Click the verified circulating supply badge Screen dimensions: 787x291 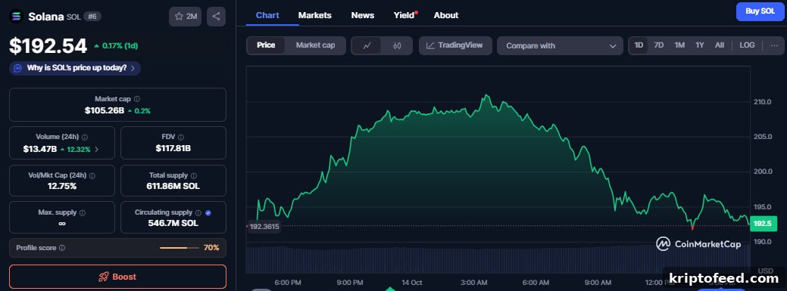(x=208, y=213)
